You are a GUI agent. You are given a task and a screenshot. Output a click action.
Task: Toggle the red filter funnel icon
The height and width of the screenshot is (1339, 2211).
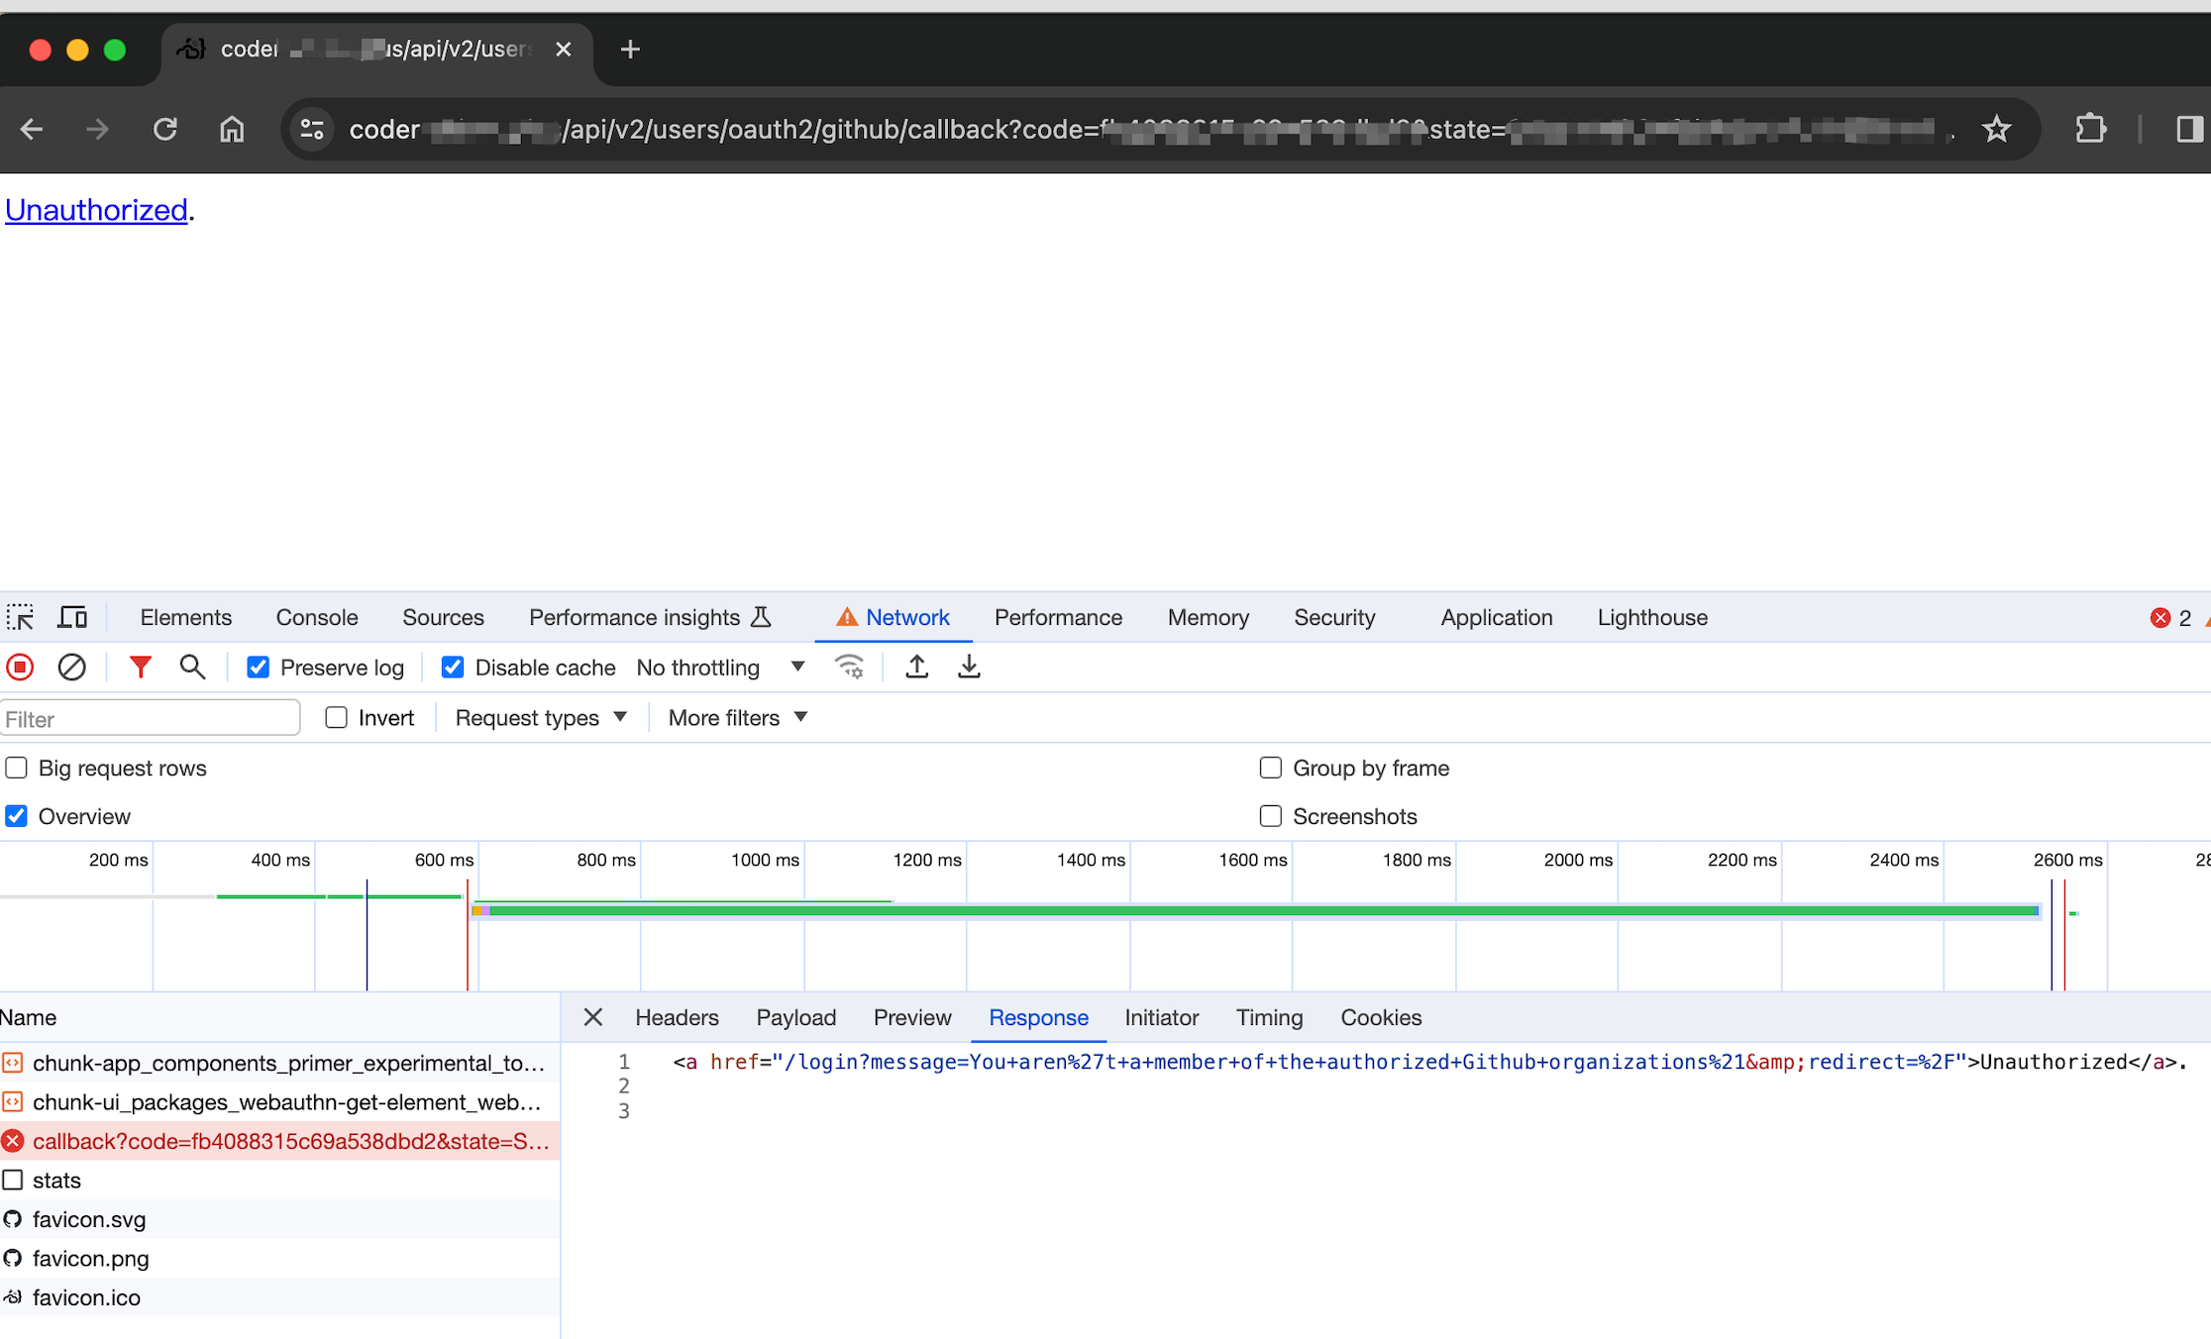[141, 668]
